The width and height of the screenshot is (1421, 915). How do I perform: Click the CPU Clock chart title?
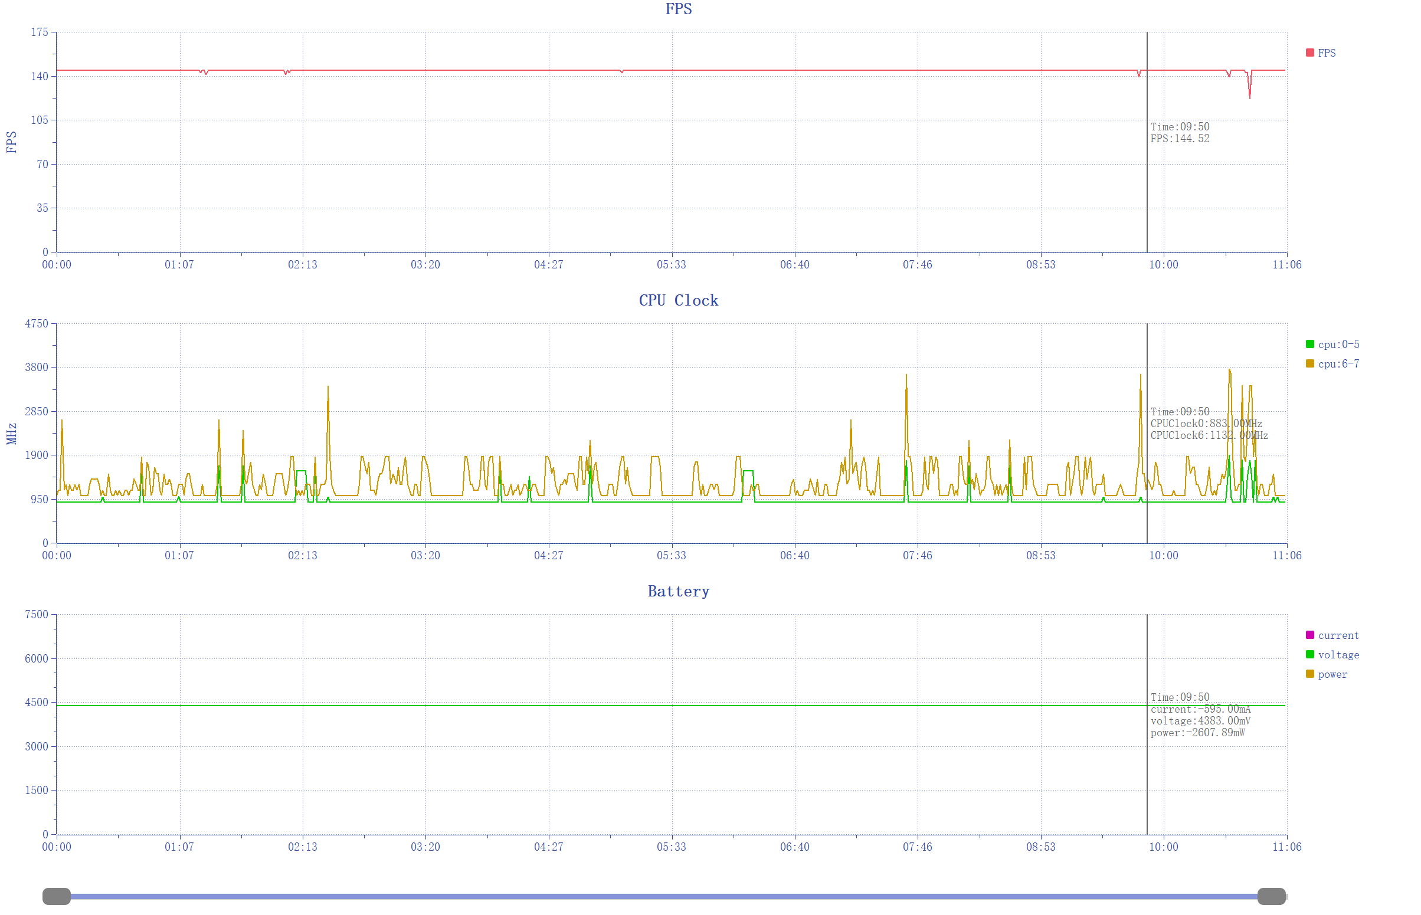678,301
